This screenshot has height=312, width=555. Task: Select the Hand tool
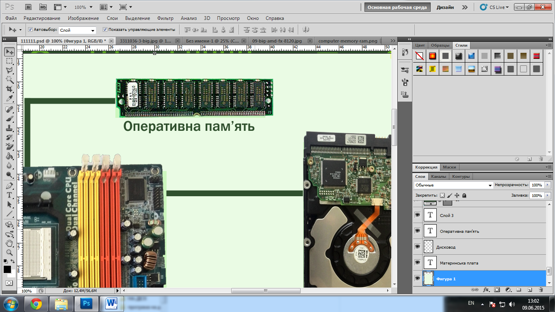click(x=9, y=243)
